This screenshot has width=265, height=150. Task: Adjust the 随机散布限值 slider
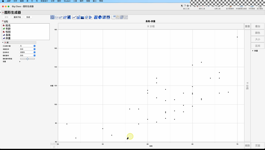27,59
